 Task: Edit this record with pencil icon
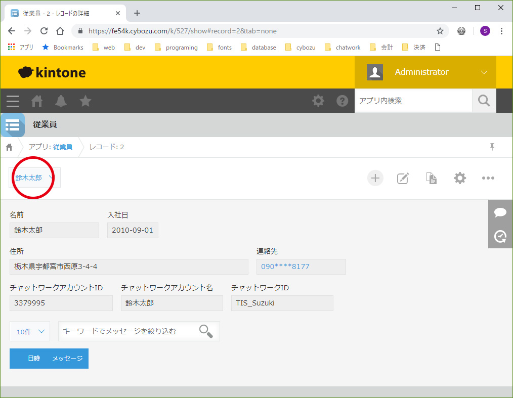point(403,178)
